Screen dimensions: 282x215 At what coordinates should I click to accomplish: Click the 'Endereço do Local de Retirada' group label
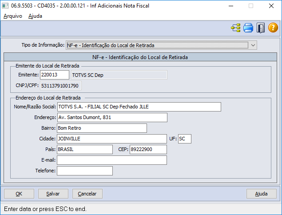click(48, 98)
